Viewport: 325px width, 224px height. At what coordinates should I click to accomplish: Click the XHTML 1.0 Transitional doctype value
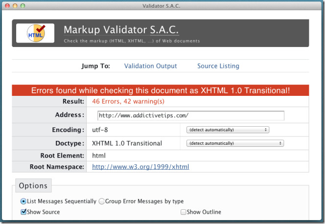(127, 143)
